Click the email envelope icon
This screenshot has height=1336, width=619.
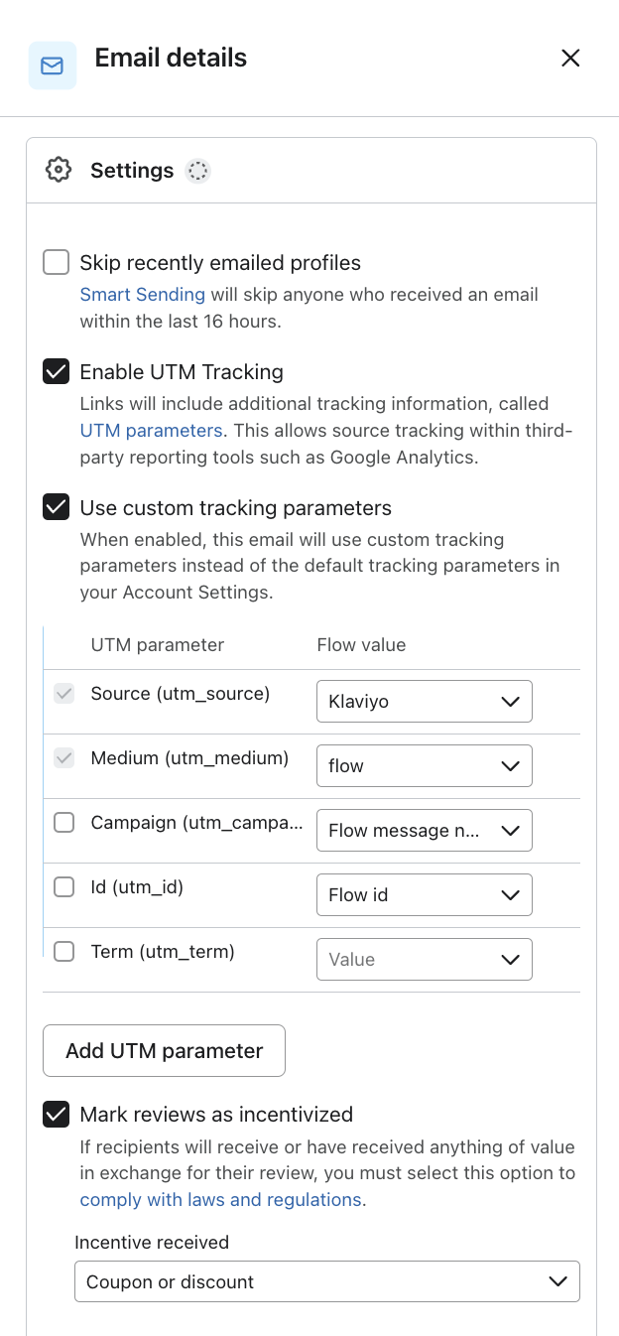tap(52, 65)
